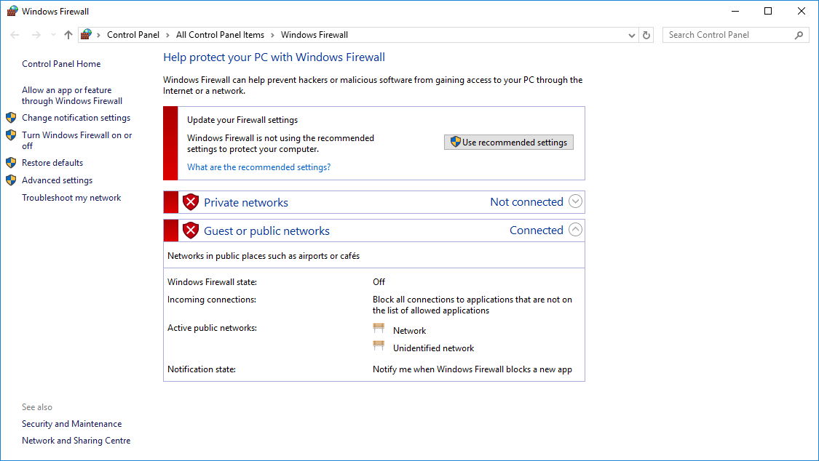The width and height of the screenshot is (819, 461).
Task: Click the Private networks heading
Action: coord(246,202)
